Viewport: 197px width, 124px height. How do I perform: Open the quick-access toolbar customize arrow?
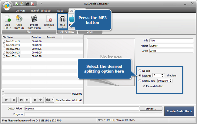click(41, 4)
